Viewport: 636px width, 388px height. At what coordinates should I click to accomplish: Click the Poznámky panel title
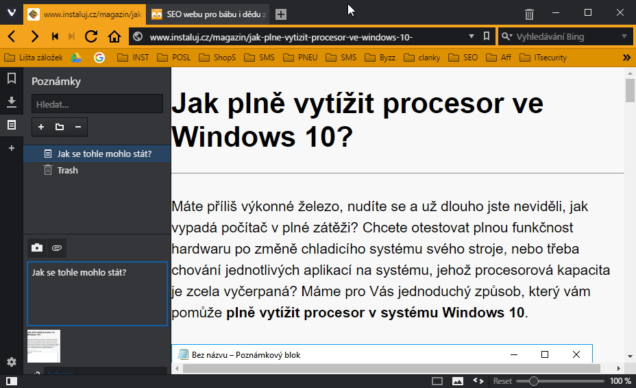pyautogui.click(x=56, y=81)
